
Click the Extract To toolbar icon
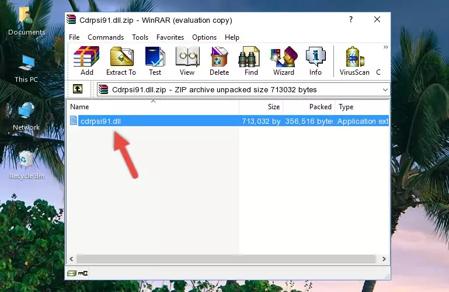[121, 61]
